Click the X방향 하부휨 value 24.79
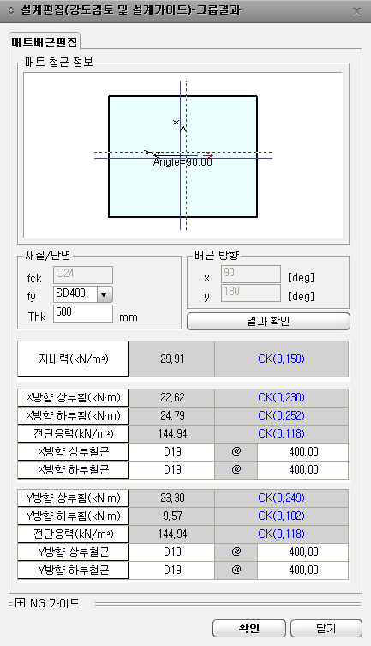 171,416
